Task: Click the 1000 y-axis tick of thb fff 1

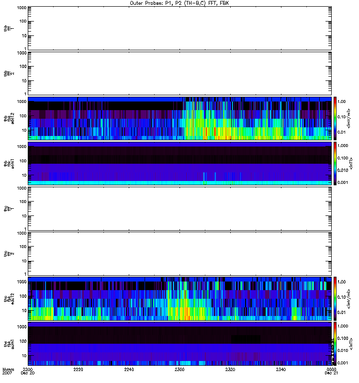Action: click(22, 8)
